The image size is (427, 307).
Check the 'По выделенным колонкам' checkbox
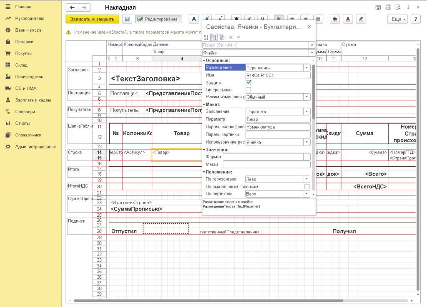click(x=307, y=186)
